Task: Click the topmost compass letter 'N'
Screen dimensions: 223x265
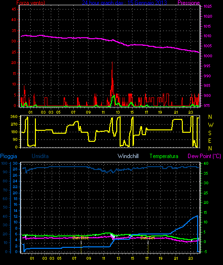Action: click(210, 117)
